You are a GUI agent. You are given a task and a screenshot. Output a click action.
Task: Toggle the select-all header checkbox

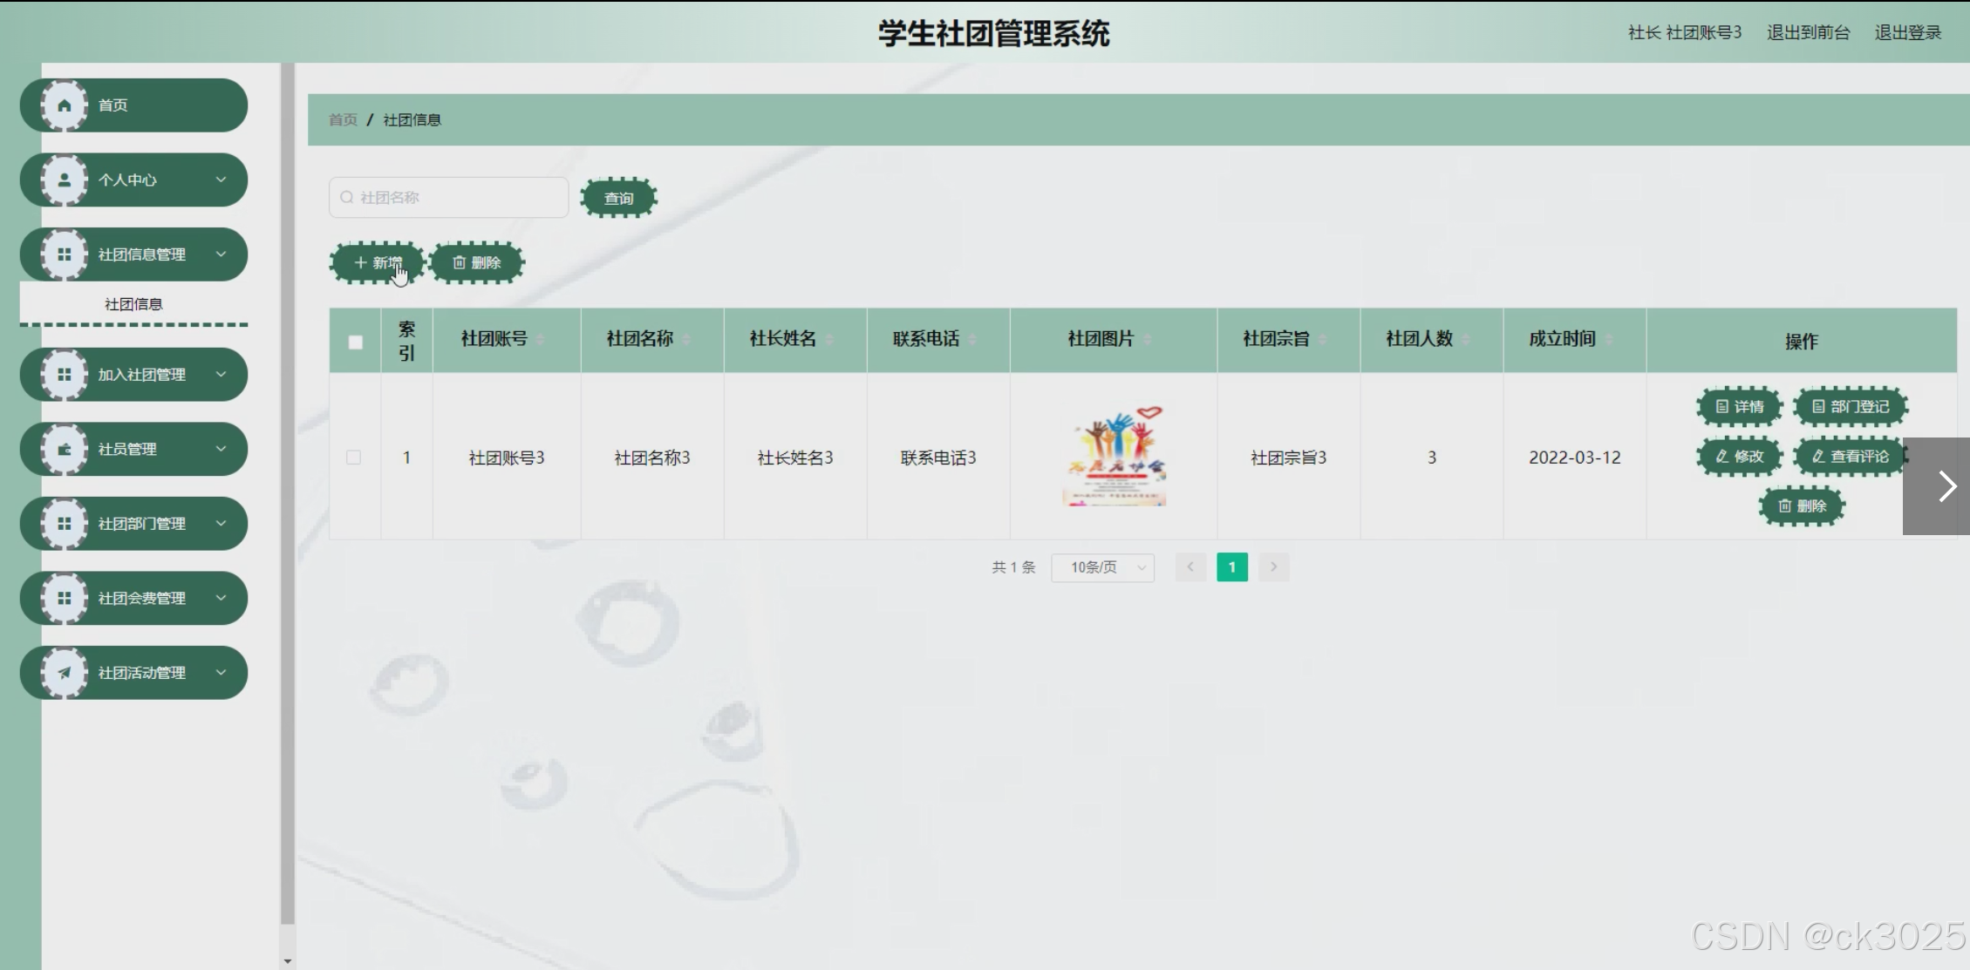tap(355, 342)
